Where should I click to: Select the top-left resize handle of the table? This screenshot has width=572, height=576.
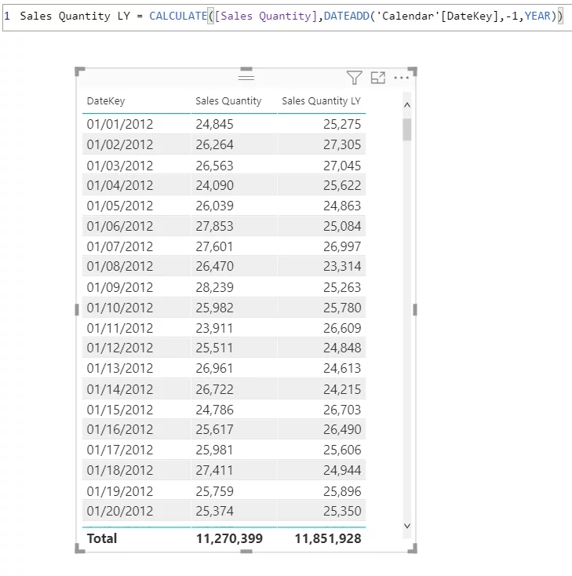tap(80, 71)
